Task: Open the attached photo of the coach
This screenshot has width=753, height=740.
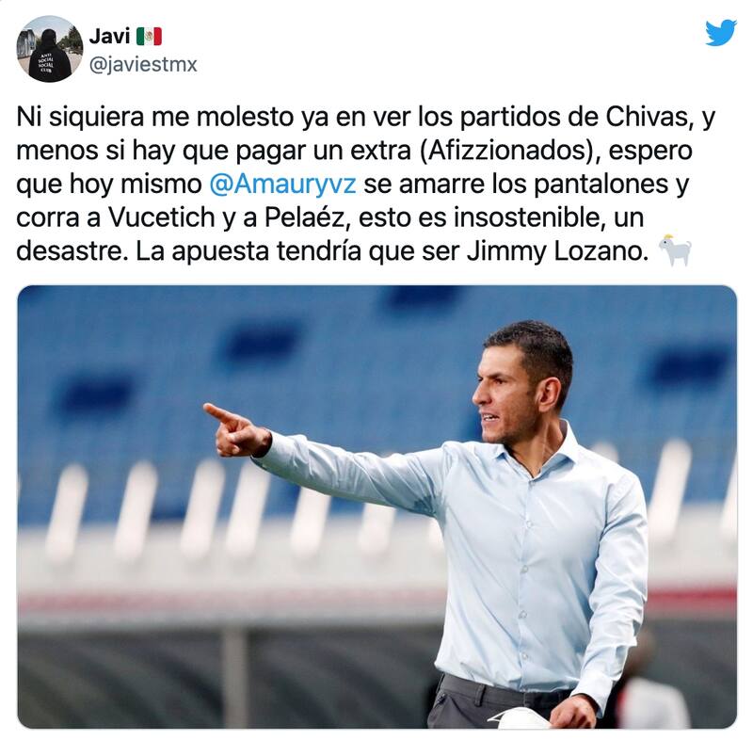Action: (377, 507)
